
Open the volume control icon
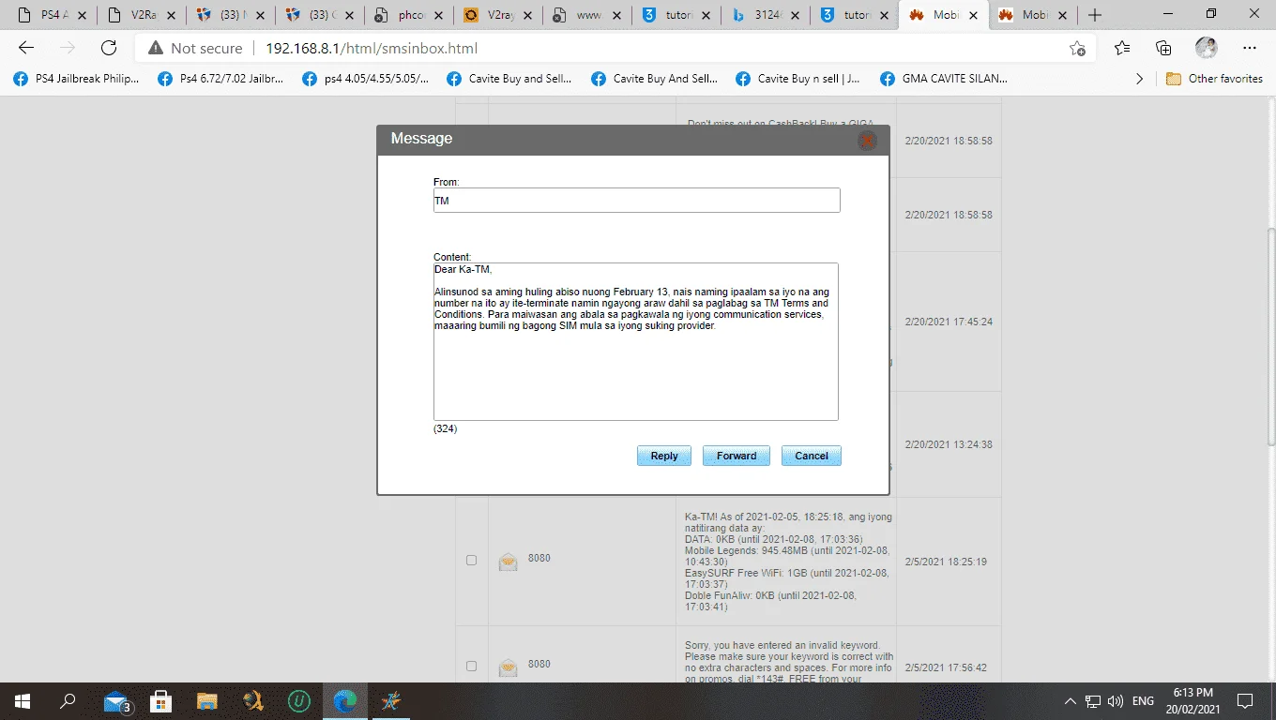pos(1116,701)
